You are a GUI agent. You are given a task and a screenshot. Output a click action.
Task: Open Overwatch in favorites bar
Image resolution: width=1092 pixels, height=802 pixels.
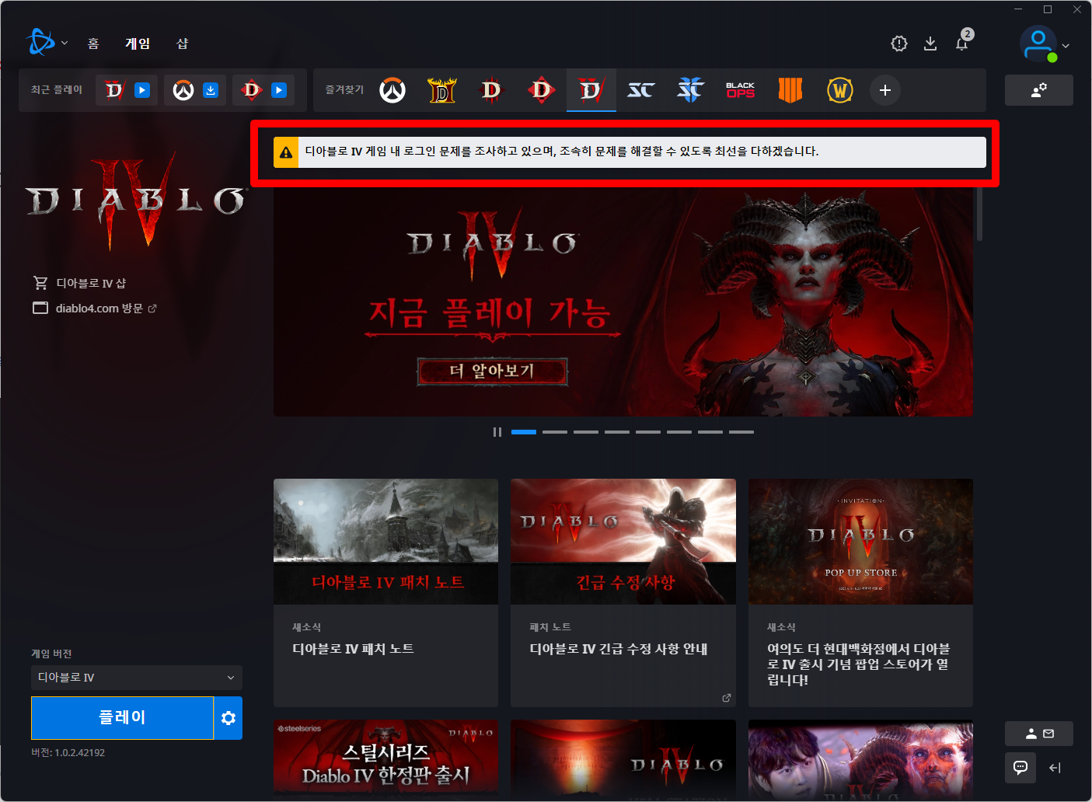click(x=392, y=90)
